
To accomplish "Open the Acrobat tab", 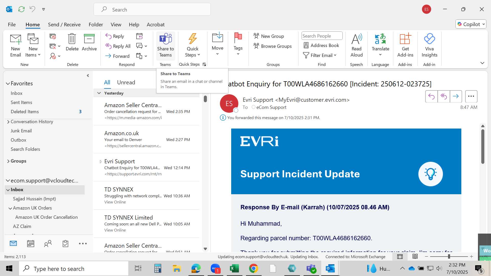I will click(155, 25).
